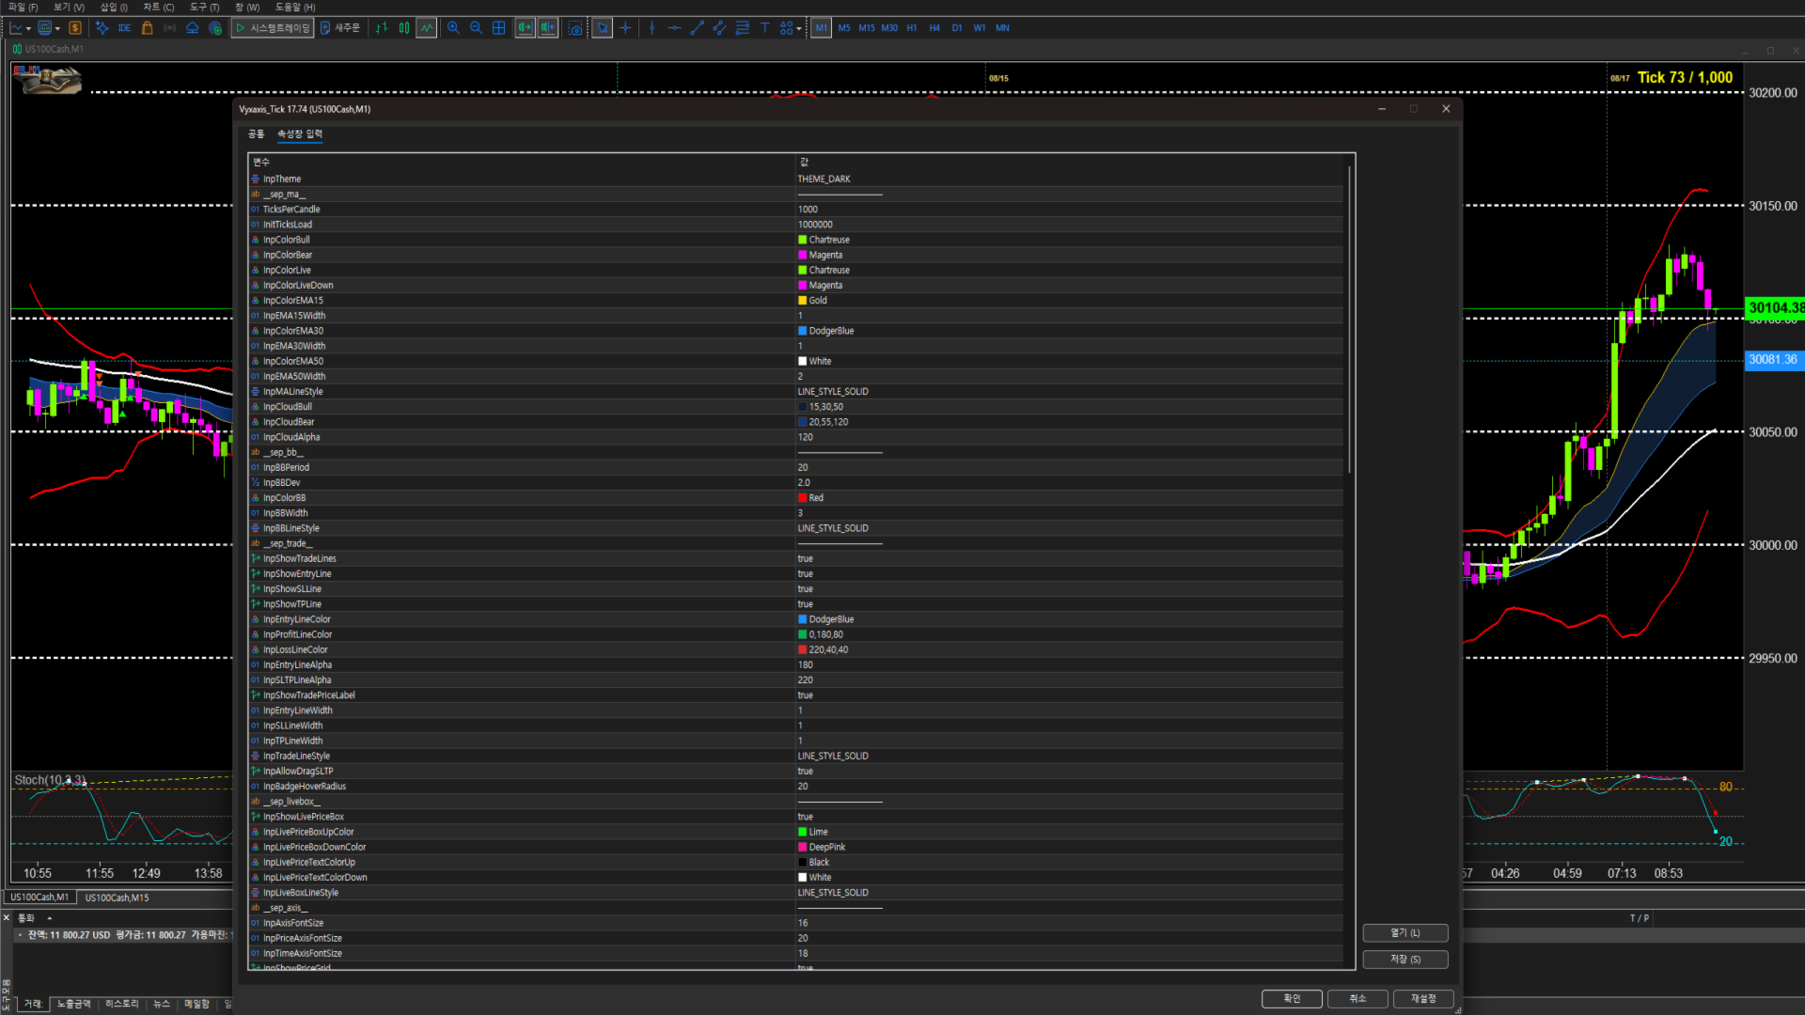Click the globe VPS toolbar icon
The image size is (1805, 1015).
coord(215,28)
